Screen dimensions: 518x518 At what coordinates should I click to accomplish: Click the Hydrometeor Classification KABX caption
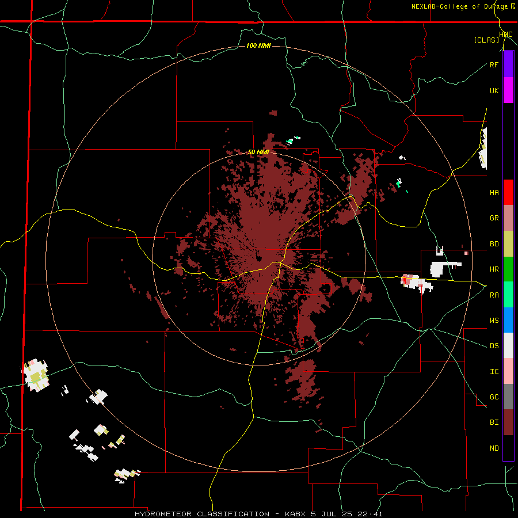pyautogui.click(x=258, y=514)
